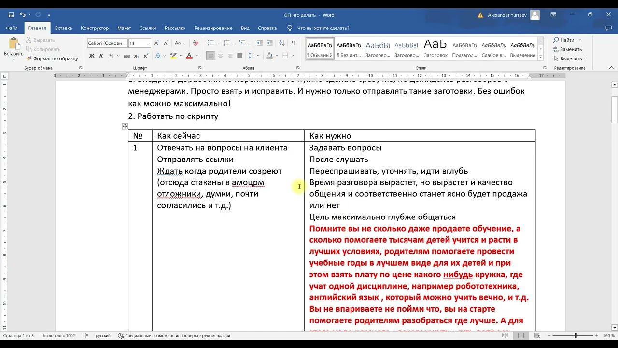Click the Что вы хотите сделать search field
This screenshot has width=618, height=348.
click(323, 28)
